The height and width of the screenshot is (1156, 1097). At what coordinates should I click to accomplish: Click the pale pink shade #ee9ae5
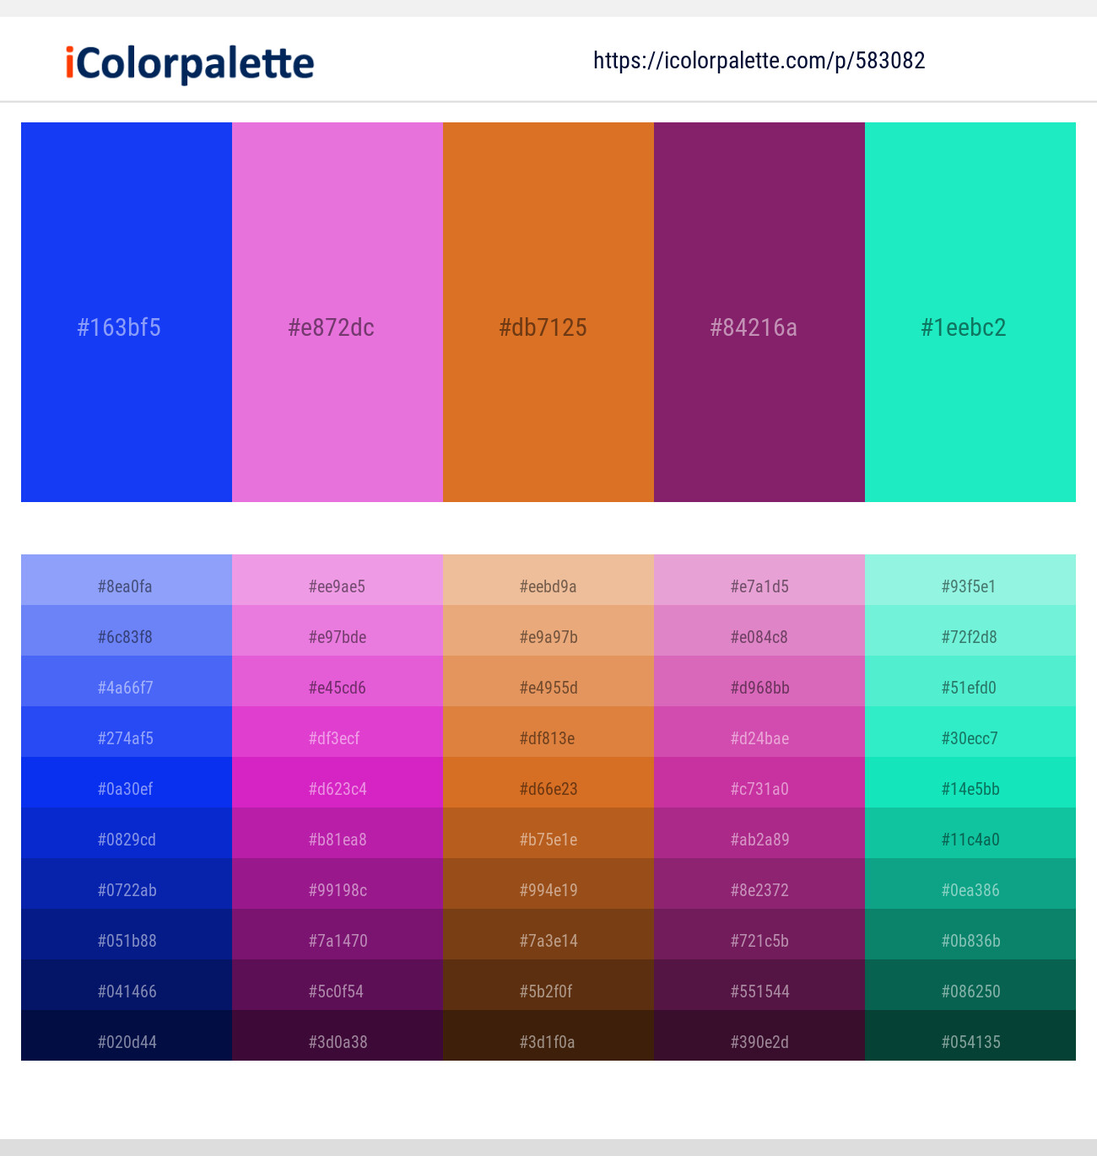pyautogui.click(x=338, y=586)
